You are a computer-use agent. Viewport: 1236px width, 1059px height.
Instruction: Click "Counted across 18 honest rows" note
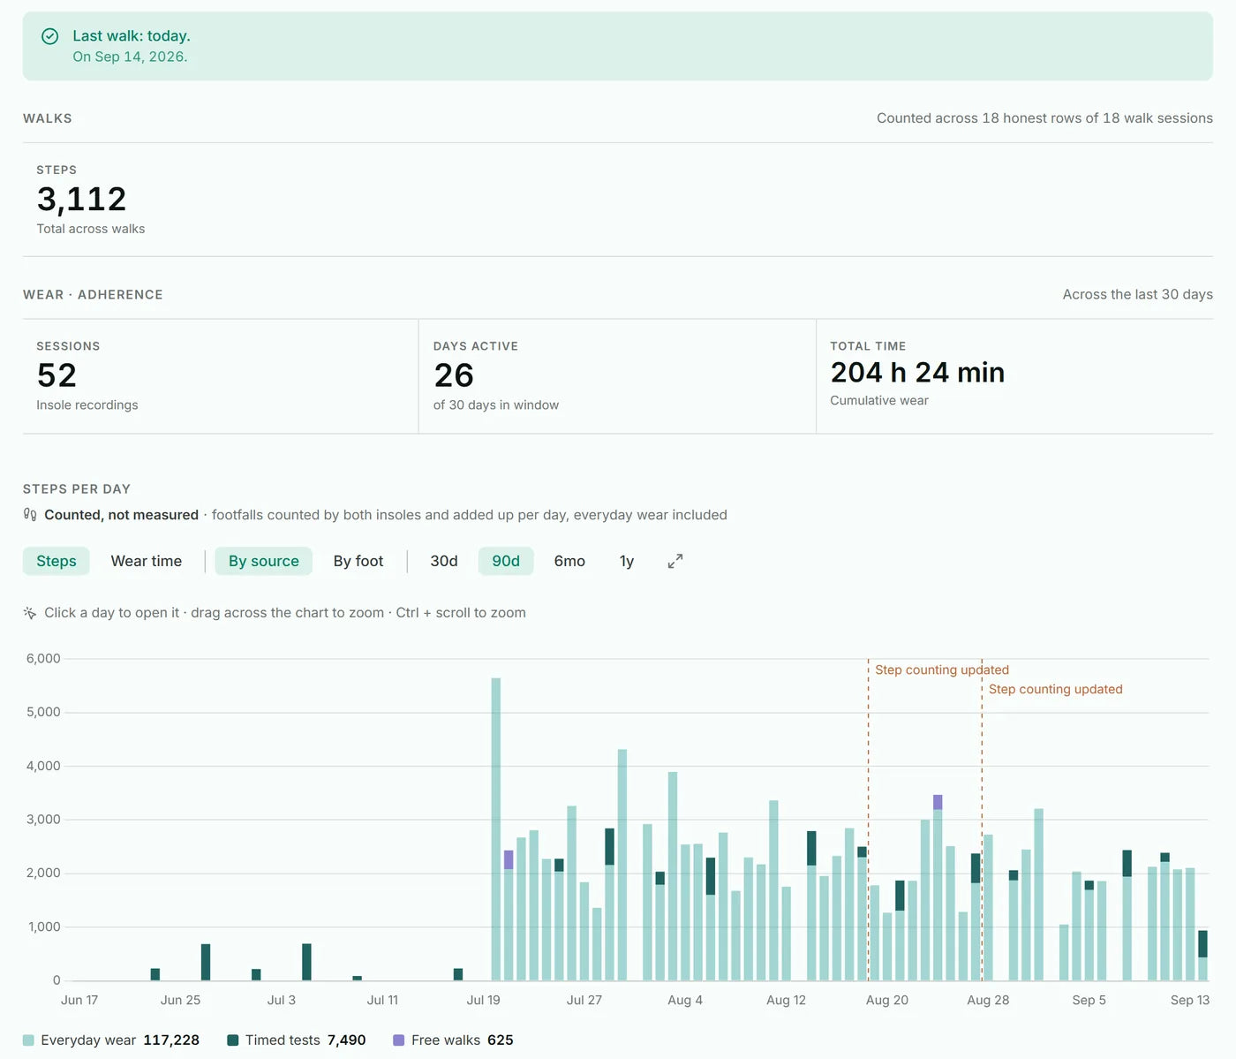click(x=1044, y=118)
